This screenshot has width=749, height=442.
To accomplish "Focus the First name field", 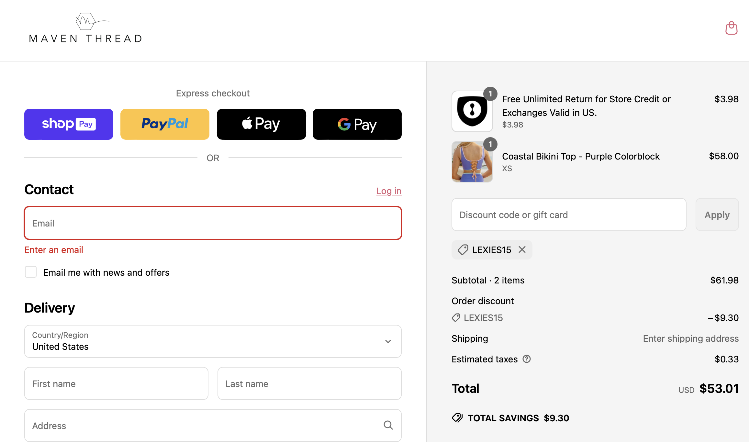I will [116, 383].
